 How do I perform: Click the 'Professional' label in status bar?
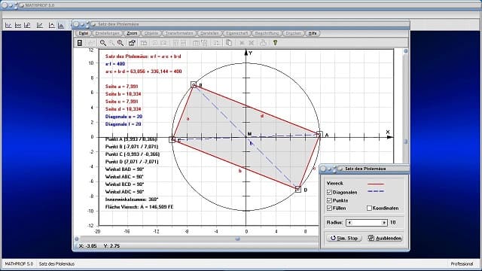pyautogui.click(x=462, y=263)
